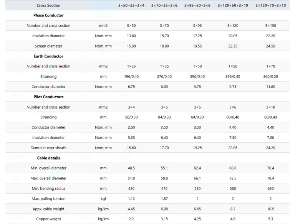Click the 13.60 insulation diameter value
The width and height of the screenshot is (295, 224).
point(131,36)
